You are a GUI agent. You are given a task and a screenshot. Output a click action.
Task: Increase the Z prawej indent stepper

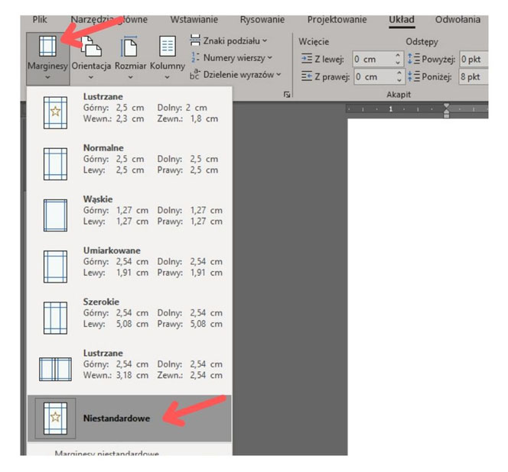pyautogui.click(x=399, y=73)
